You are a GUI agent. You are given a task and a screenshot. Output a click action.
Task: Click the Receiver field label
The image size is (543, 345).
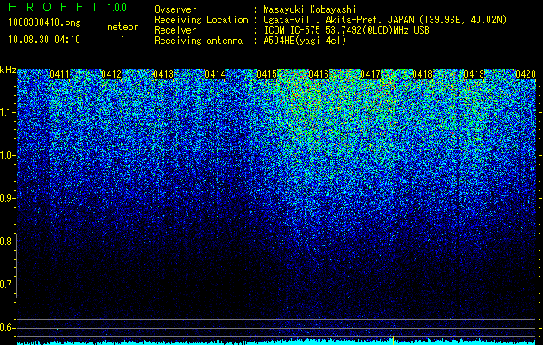coord(175,30)
